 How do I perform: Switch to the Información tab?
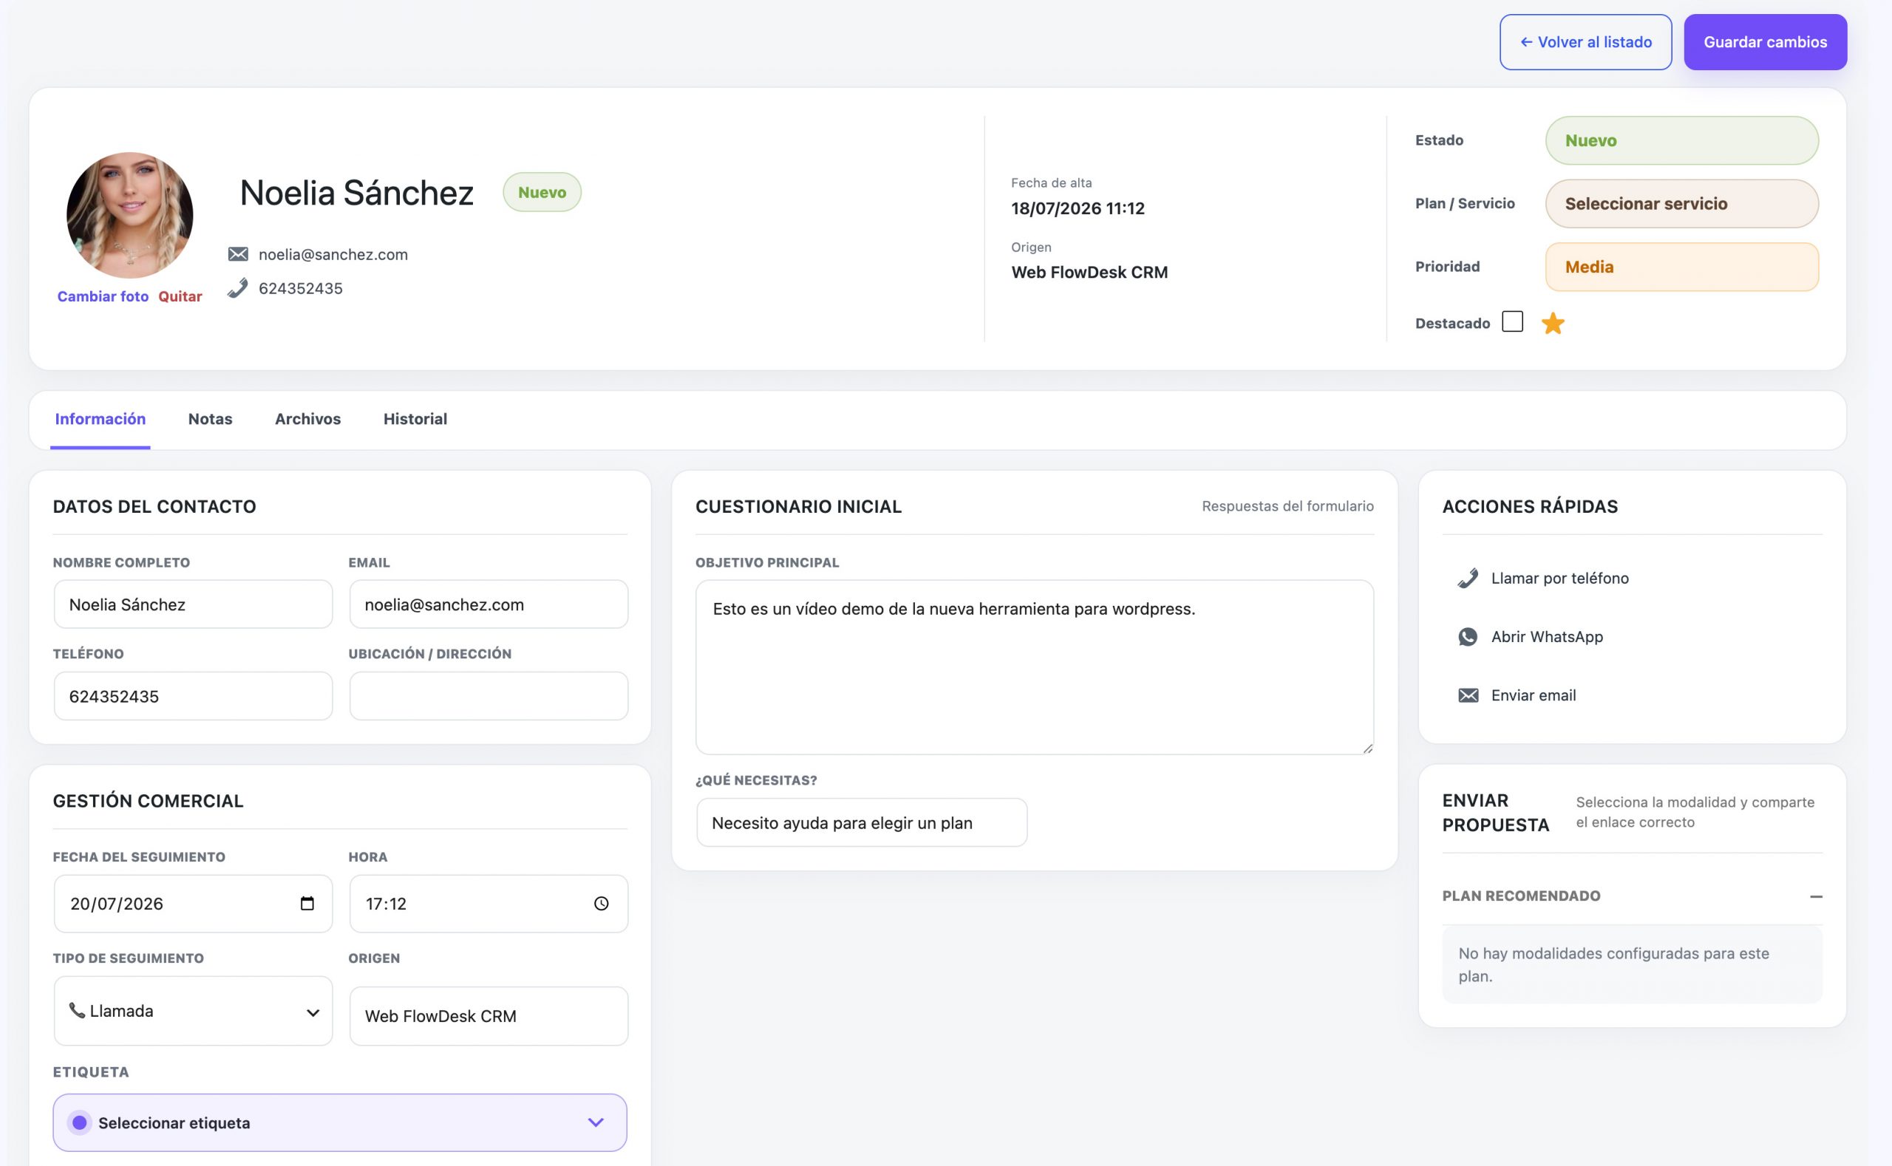[x=101, y=419]
